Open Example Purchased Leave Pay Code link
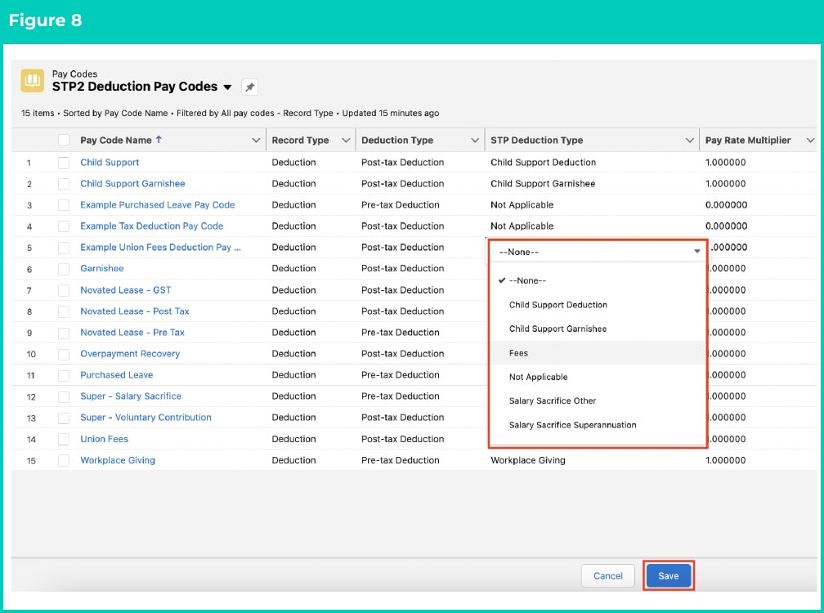Screen dimensions: 824x613 158,205
